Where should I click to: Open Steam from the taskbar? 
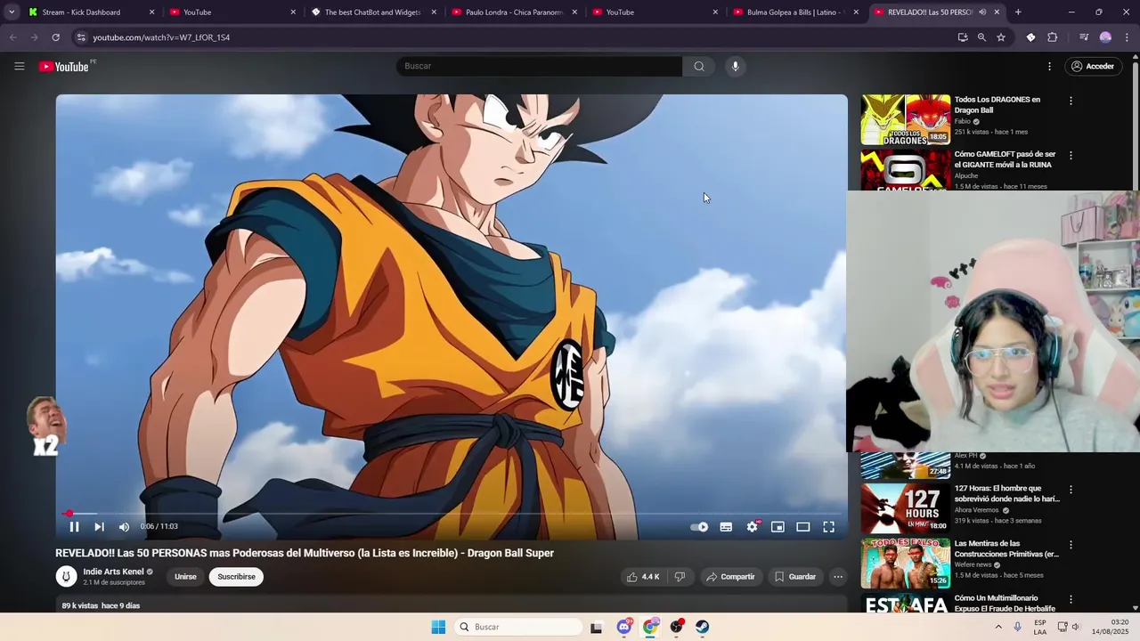coord(703,627)
